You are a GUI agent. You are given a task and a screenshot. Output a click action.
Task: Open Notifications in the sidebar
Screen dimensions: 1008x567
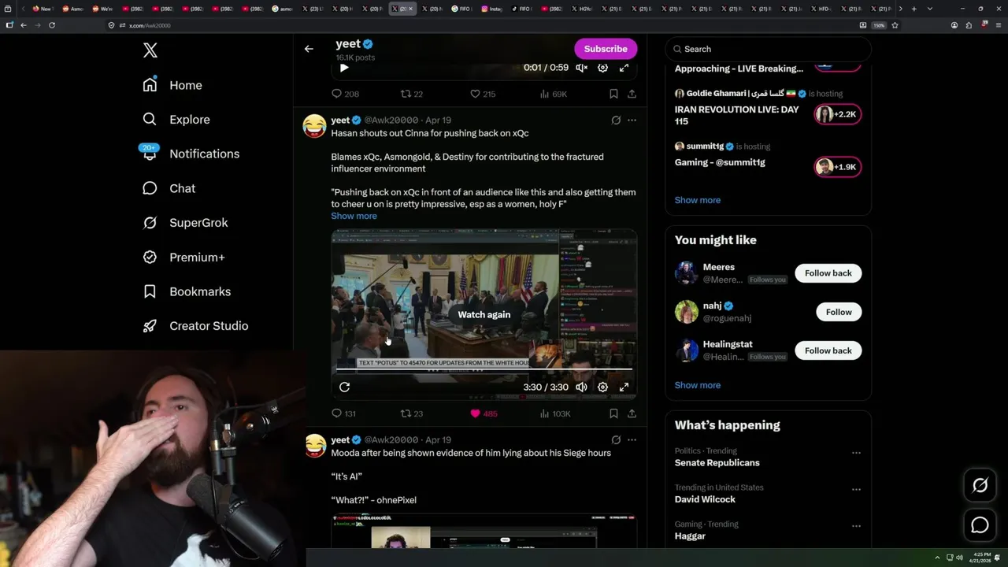190,154
